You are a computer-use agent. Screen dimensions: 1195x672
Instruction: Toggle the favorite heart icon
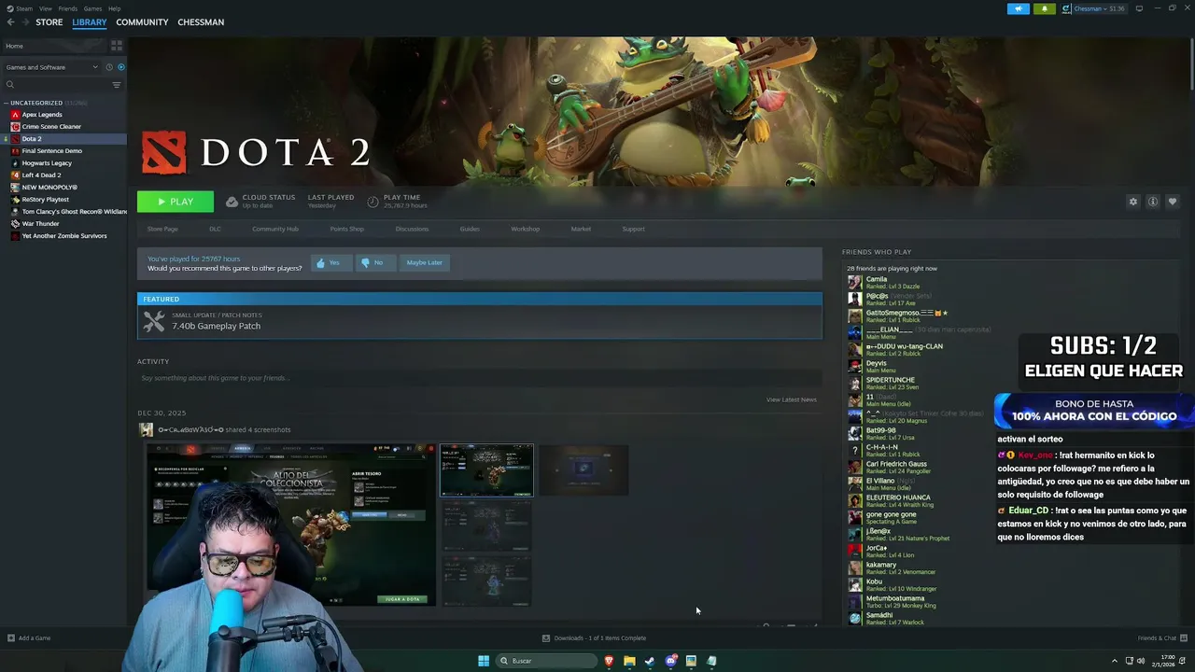coord(1173,202)
